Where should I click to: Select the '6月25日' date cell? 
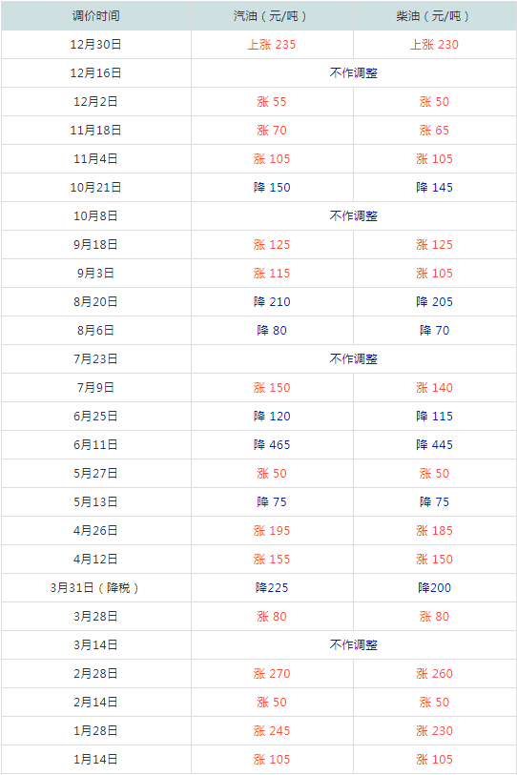pyautogui.click(x=96, y=417)
